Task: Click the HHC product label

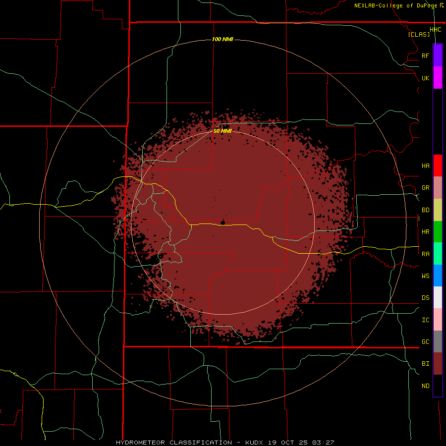Action: click(x=436, y=30)
